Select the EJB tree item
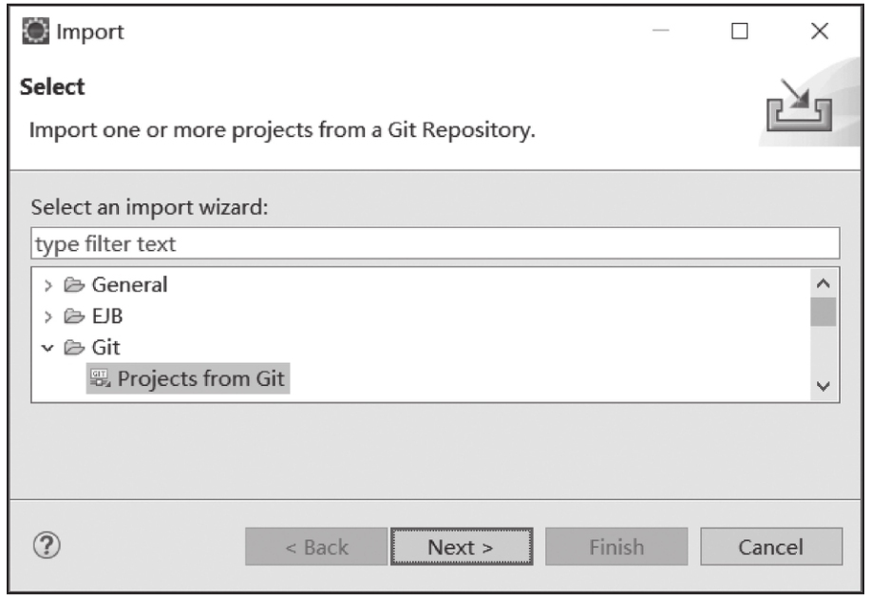Image resolution: width=871 pixels, height=596 pixels. [x=107, y=316]
